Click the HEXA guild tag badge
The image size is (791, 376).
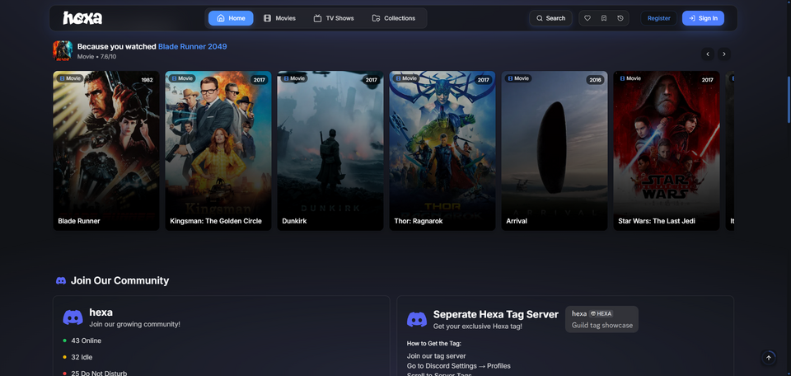click(x=601, y=314)
